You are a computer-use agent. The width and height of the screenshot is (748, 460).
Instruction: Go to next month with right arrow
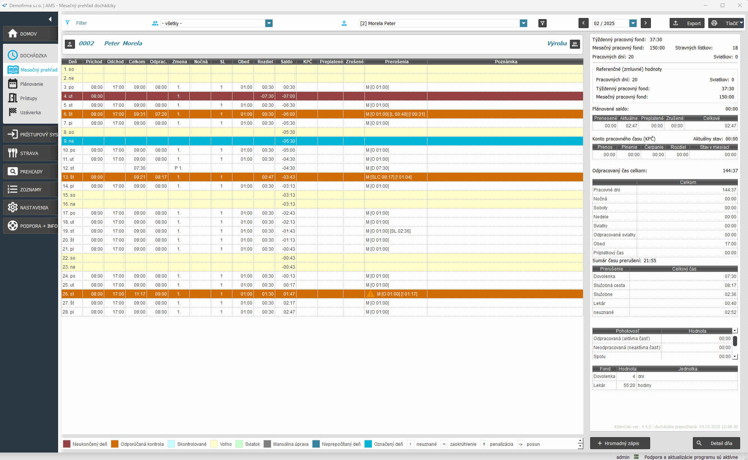[x=645, y=23]
